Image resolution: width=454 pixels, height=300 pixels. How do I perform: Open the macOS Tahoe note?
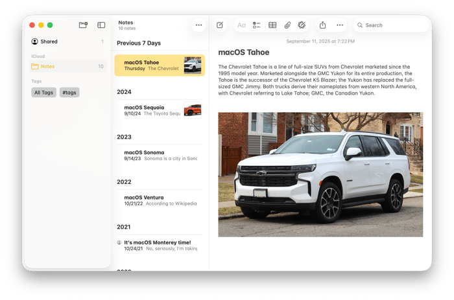(x=160, y=65)
